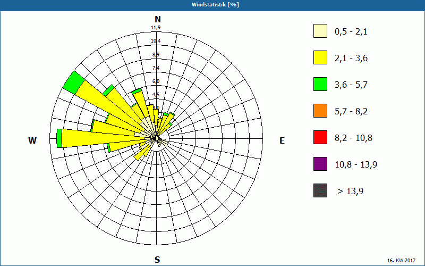Click the legend label "8,2 - 10,8"

[353, 138]
